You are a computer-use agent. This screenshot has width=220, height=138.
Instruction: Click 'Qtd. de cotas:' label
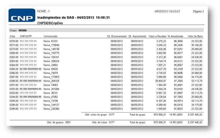pos(100,122)
